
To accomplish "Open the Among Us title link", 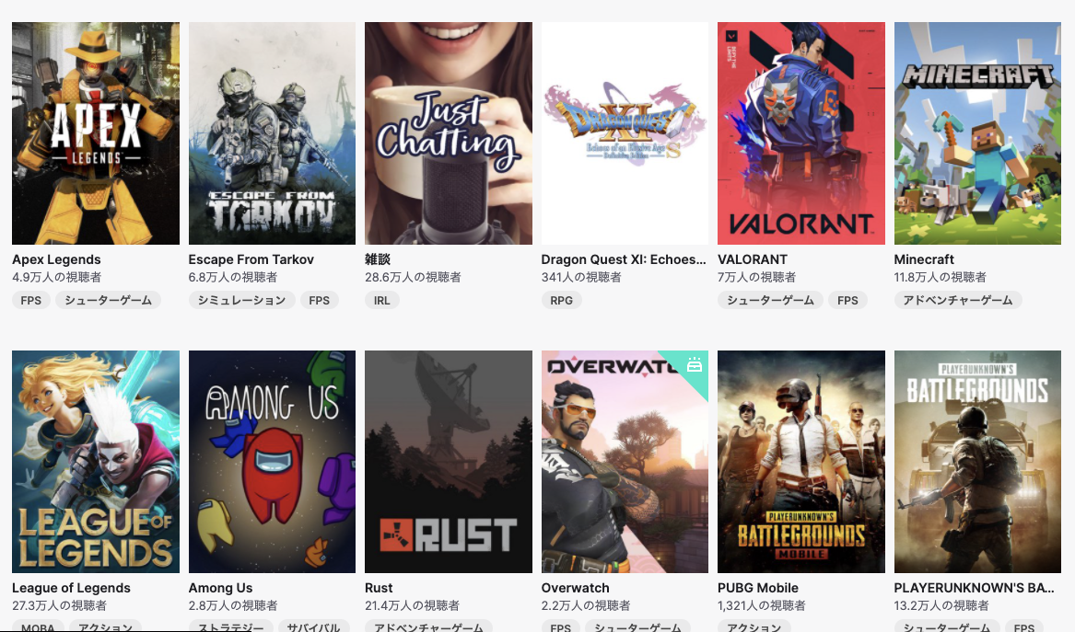I will point(221,588).
